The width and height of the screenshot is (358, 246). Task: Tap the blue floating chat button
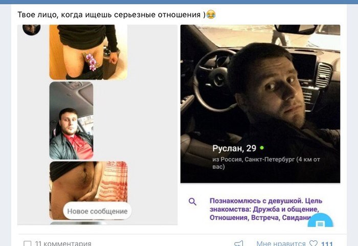point(320,220)
